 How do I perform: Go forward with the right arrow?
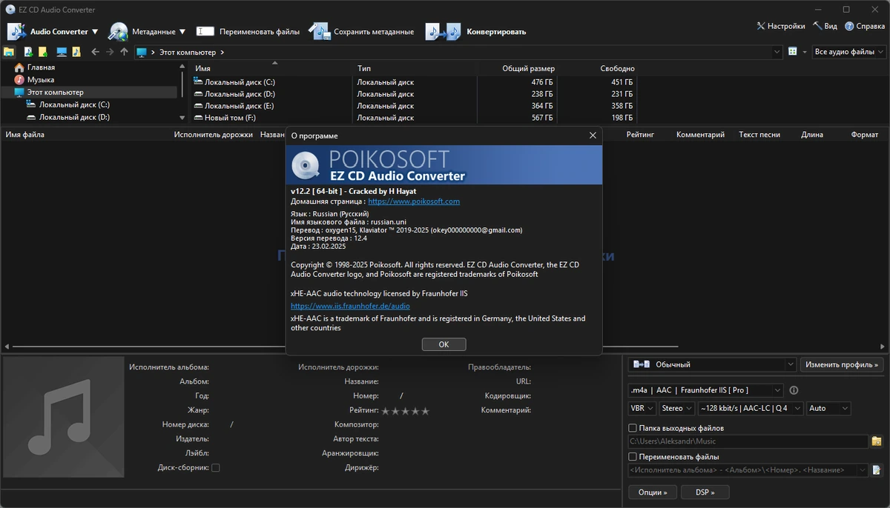pos(110,52)
